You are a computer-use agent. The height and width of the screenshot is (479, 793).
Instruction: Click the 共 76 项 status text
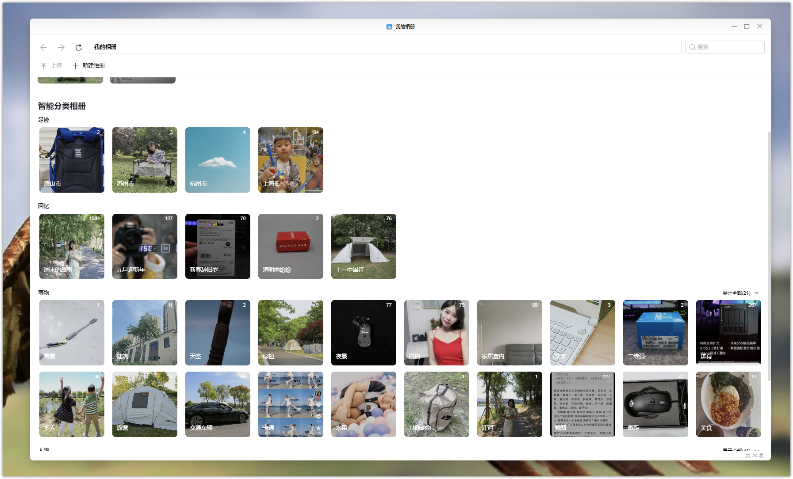coord(754,456)
